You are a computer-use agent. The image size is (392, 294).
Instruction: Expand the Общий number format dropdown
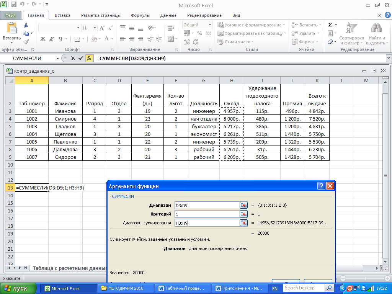[x=210, y=25]
